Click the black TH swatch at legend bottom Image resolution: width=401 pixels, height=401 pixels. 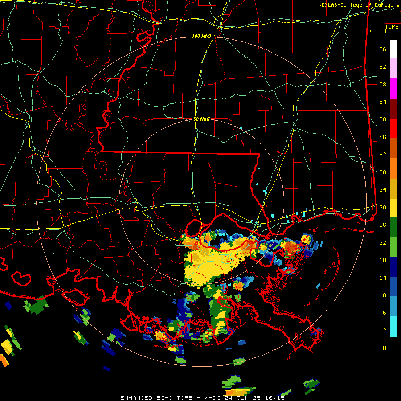pyautogui.click(x=393, y=347)
